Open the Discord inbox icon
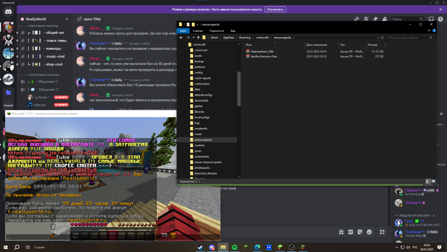447x252 pixels. pyautogui.click(x=431, y=19)
